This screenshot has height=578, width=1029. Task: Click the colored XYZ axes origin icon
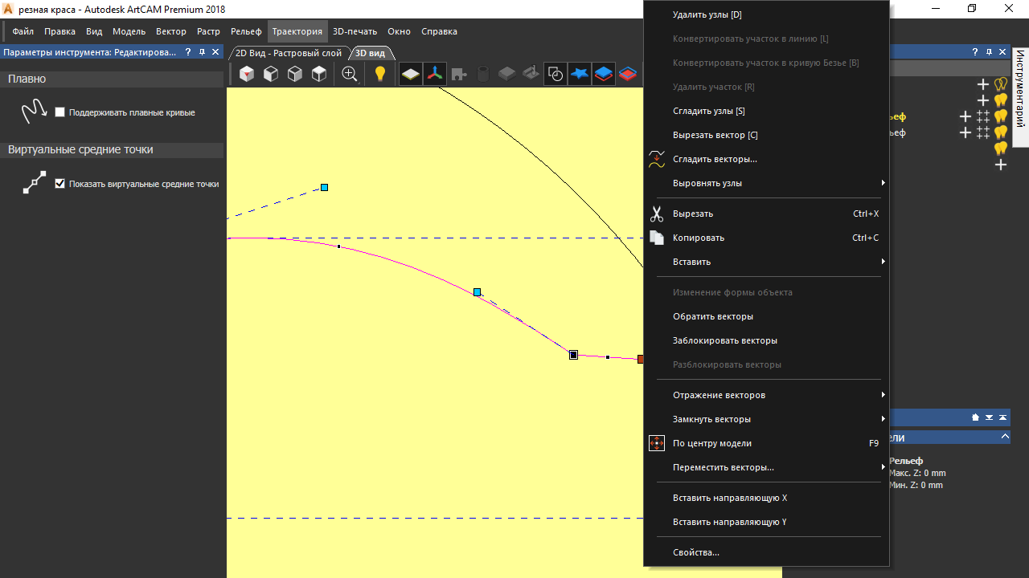(x=435, y=74)
